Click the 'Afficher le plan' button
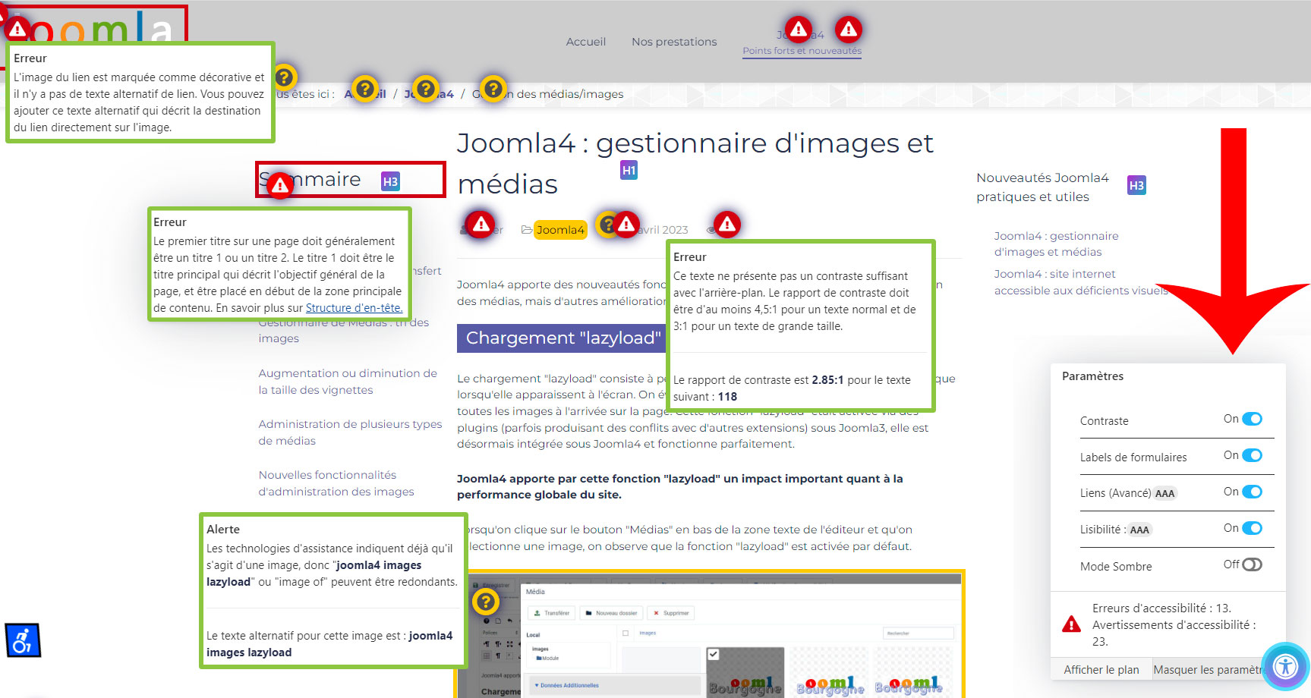This screenshot has height=698, width=1311. (1101, 670)
